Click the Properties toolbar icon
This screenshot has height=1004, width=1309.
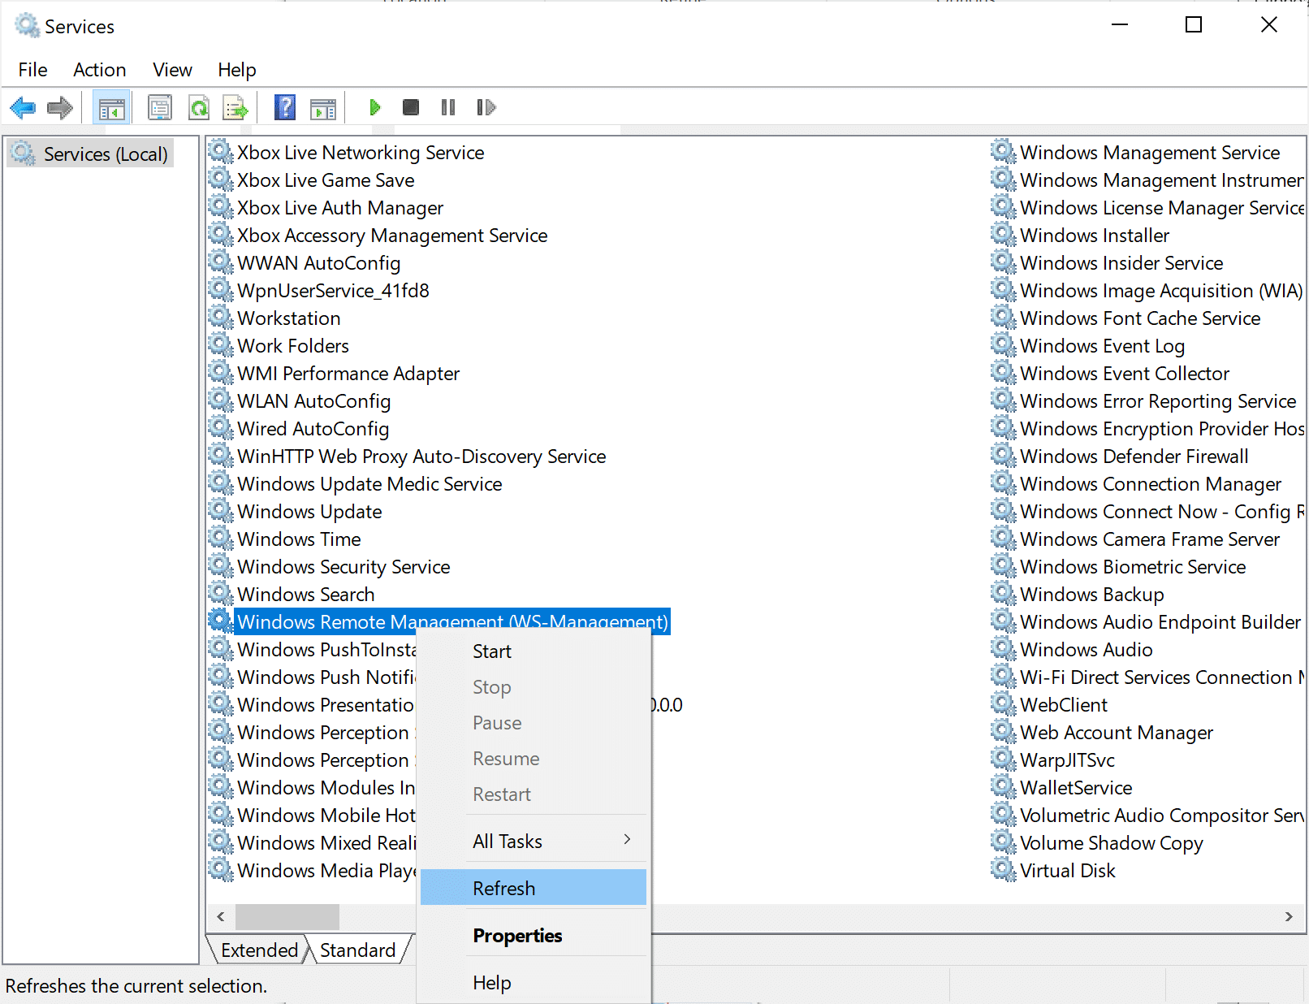[x=160, y=106]
